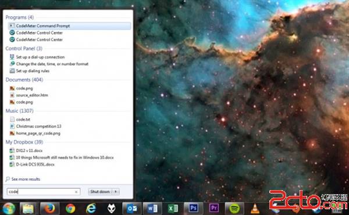Click the Programs (4) group header
Viewport: 349px width, 215px height.
[20, 17]
